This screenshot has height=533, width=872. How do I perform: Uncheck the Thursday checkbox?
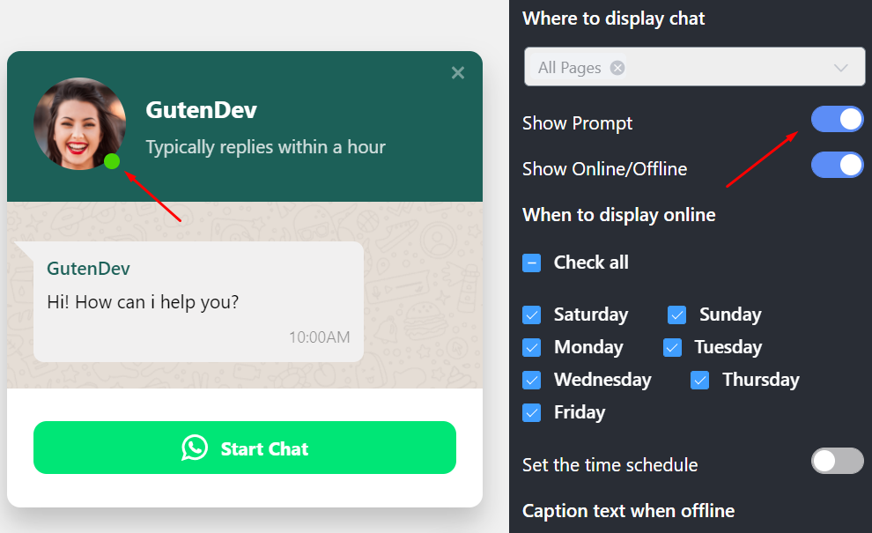click(699, 380)
